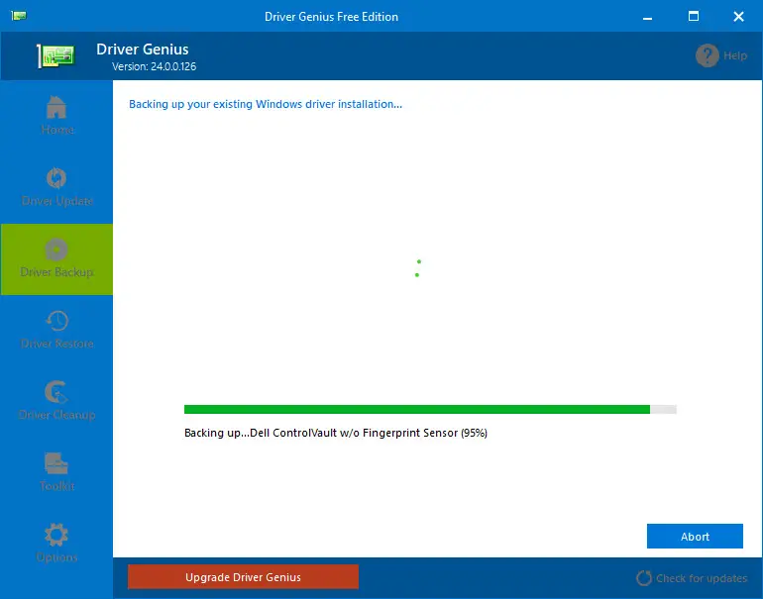Open Driver Update in the sidebar

click(56, 188)
